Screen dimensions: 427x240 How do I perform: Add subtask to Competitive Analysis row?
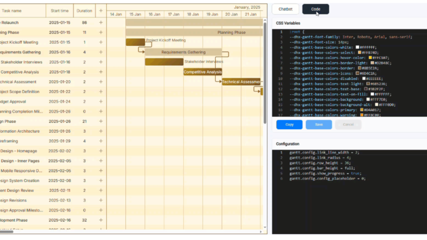point(101,72)
